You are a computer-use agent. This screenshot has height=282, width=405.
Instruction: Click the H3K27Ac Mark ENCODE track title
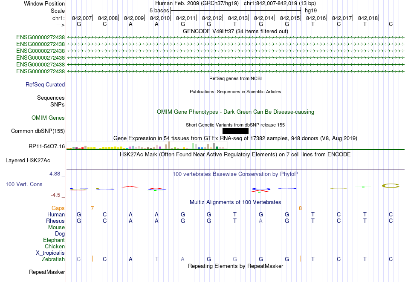pyautogui.click(x=235, y=155)
